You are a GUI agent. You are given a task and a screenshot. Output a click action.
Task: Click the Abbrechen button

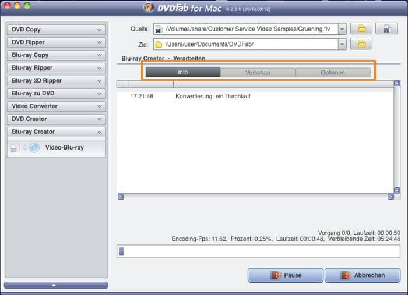click(x=363, y=275)
